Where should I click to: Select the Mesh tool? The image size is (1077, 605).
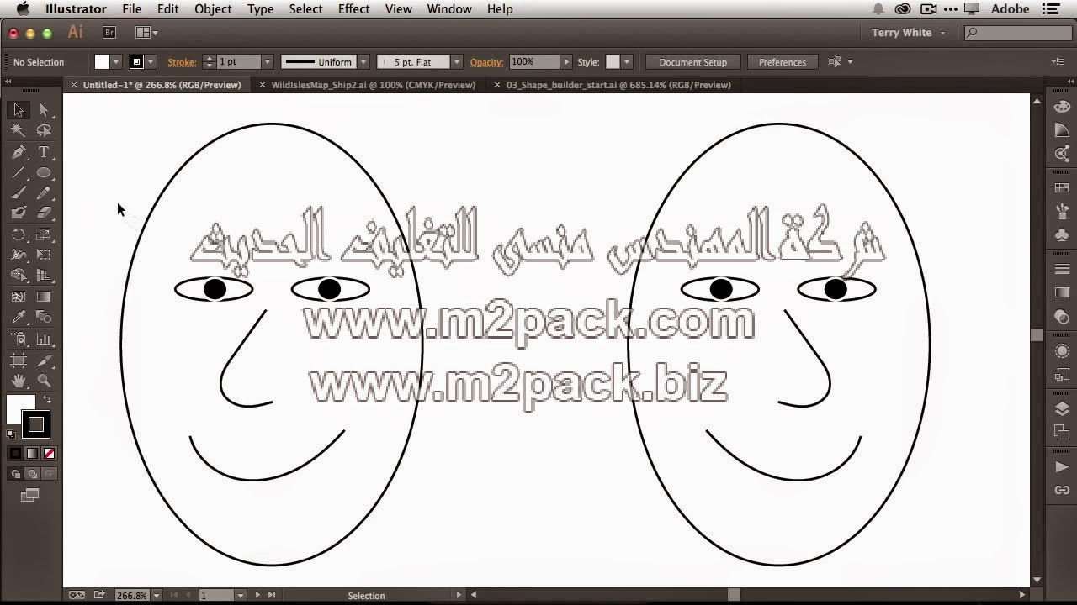pos(18,297)
